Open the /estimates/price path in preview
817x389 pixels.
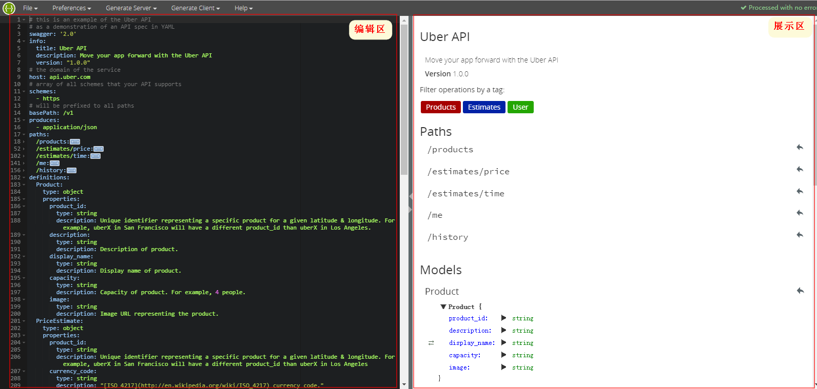click(469, 172)
